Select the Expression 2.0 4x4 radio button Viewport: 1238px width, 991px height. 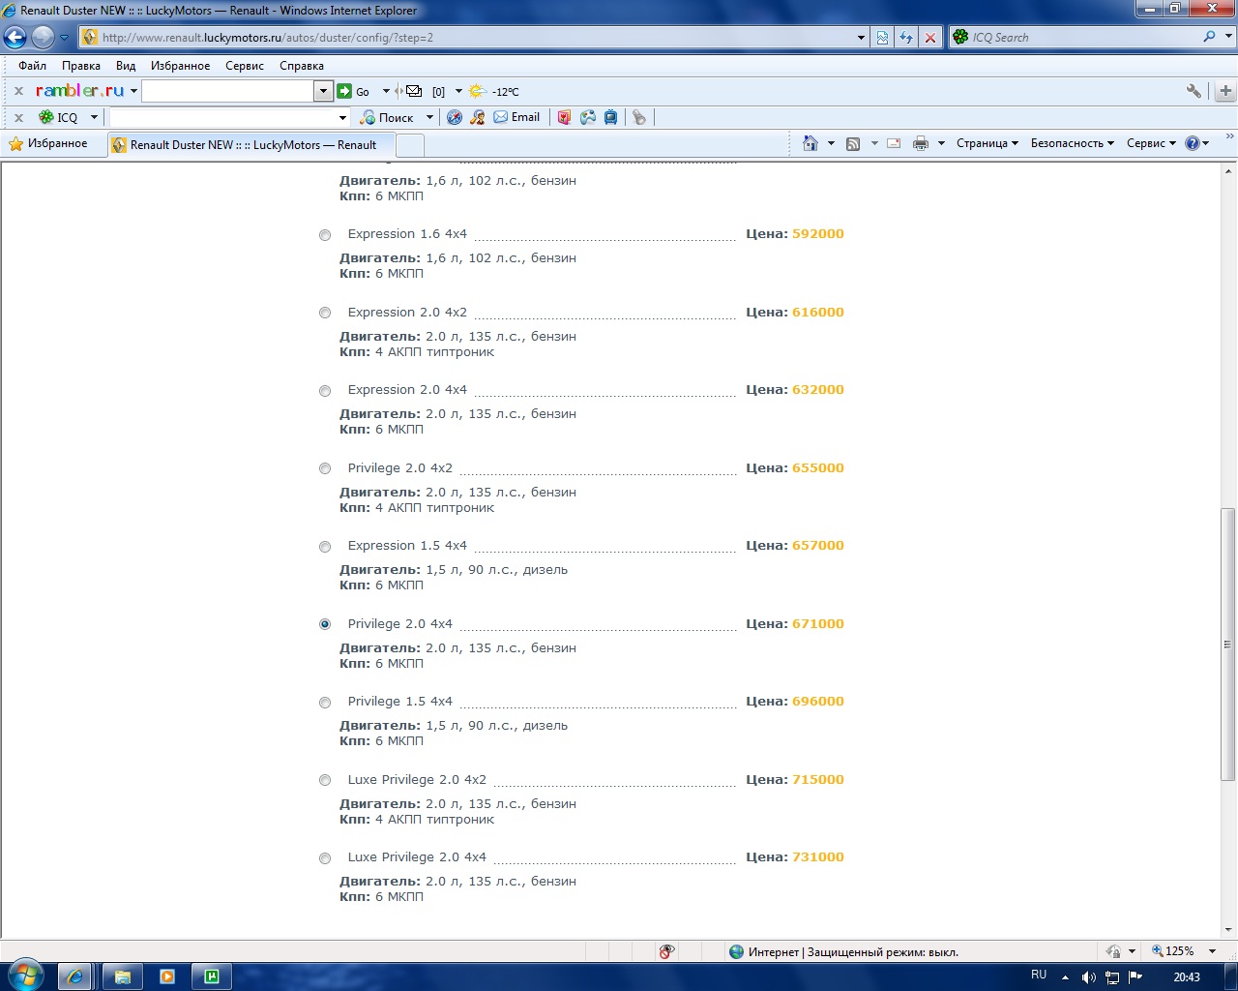(325, 391)
